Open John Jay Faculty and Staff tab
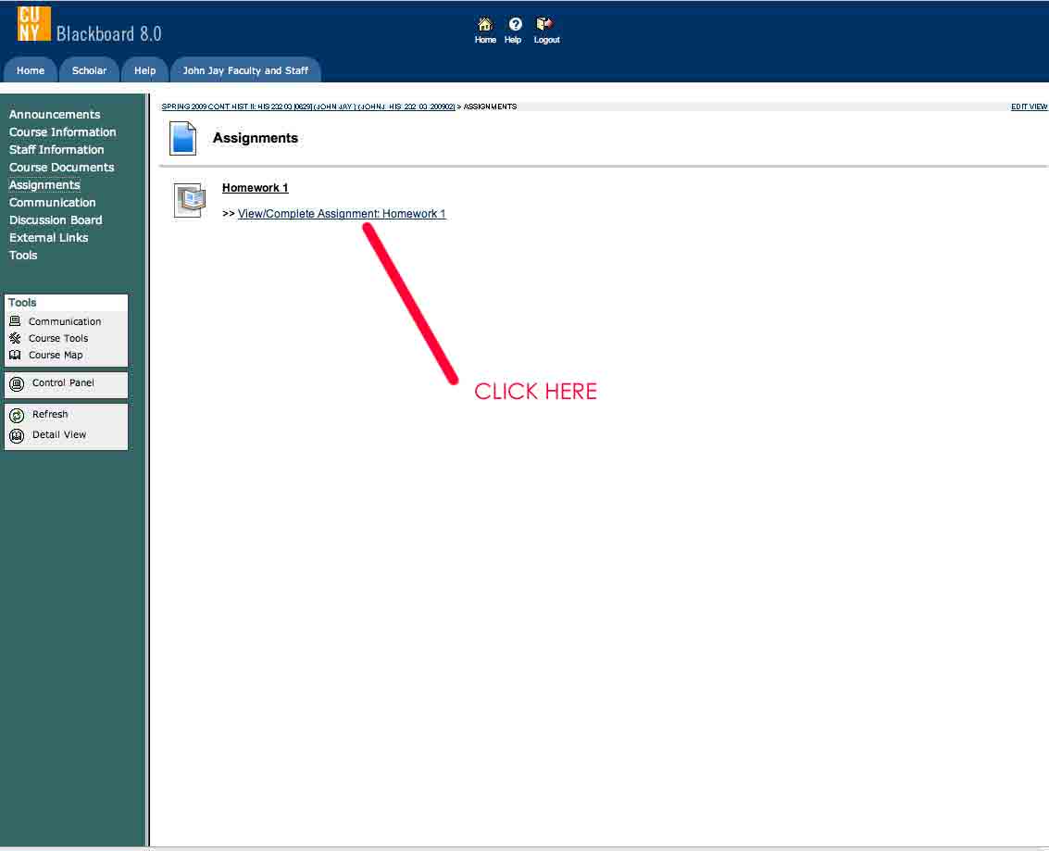Screen dimensions: 1049x851 click(245, 70)
